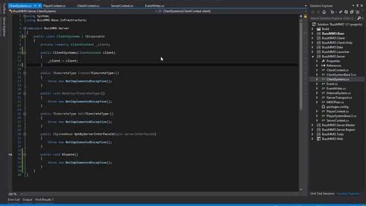Expand the BuzzMMO.Client project node

coord(313,38)
